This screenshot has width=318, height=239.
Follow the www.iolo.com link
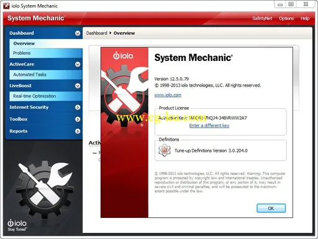[x=168, y=95]
